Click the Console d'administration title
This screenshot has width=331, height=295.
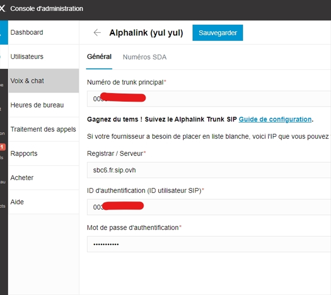pyautogui.click(x=46, y=9)
